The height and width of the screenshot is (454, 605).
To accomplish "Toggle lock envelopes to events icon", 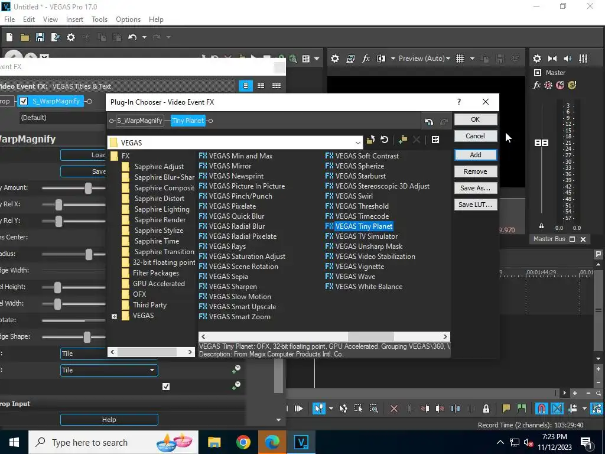I will click(597, 408).
